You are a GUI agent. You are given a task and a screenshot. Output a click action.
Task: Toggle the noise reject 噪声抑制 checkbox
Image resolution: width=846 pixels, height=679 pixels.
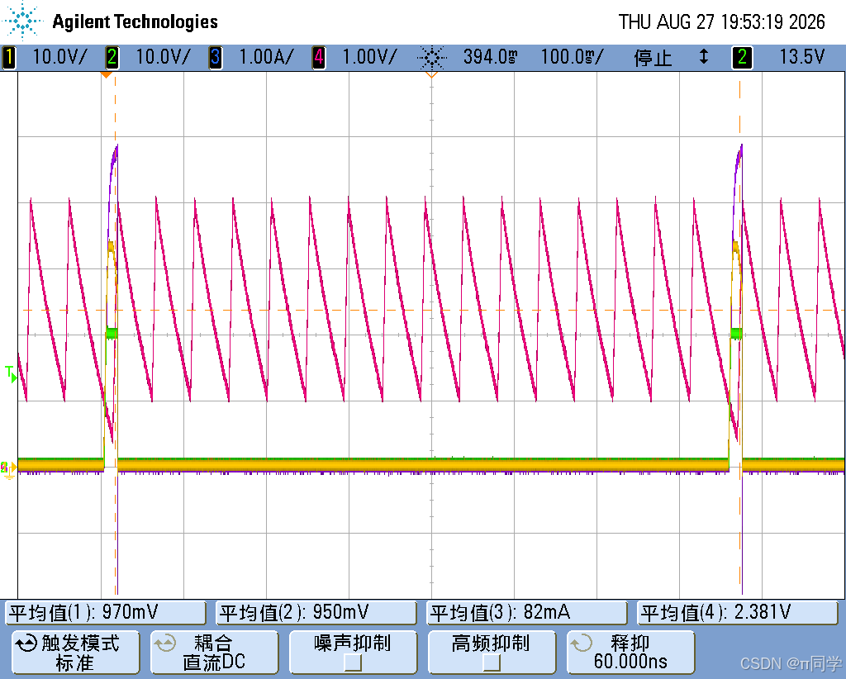352,662
